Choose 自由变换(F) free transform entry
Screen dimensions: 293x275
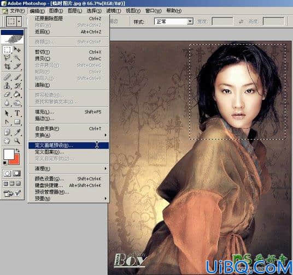(68, 129)
